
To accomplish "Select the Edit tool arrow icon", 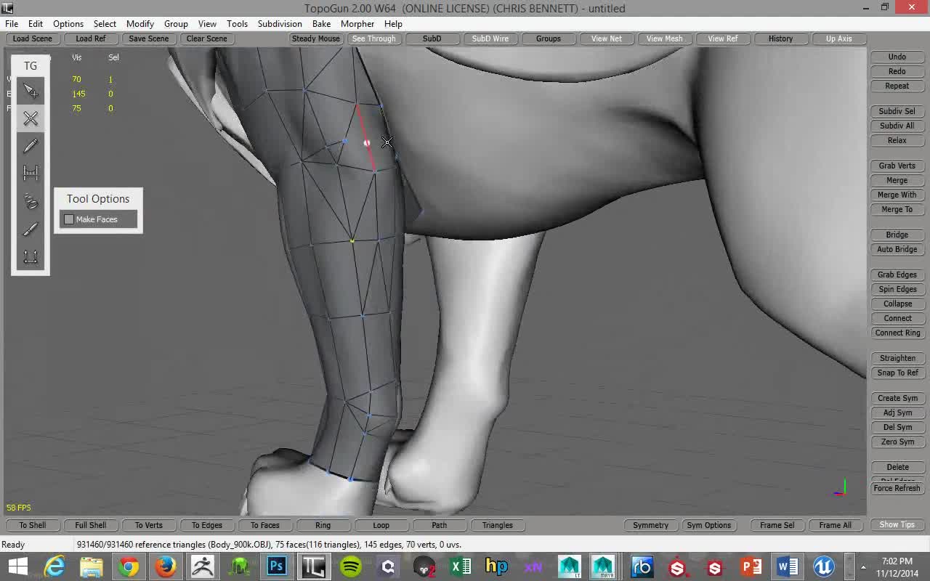I will coord(31,91).
